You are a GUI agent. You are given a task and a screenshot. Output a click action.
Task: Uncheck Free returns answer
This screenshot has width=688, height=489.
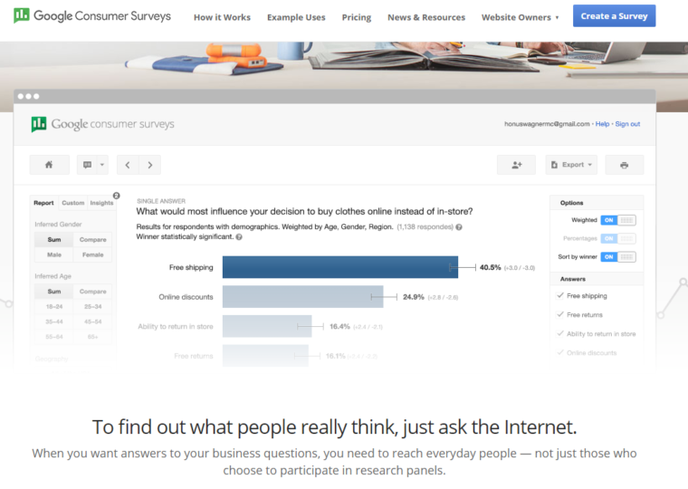(x=559, y=314)
